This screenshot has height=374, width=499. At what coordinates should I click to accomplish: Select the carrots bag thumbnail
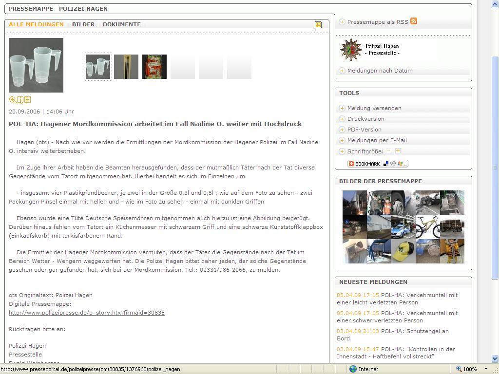click(154, 67)
